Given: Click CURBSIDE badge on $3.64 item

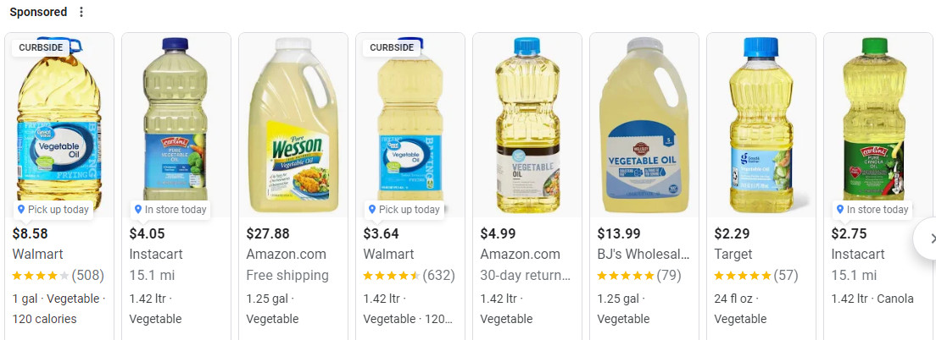Looking at the screenshot, I should tap(392, 47).
